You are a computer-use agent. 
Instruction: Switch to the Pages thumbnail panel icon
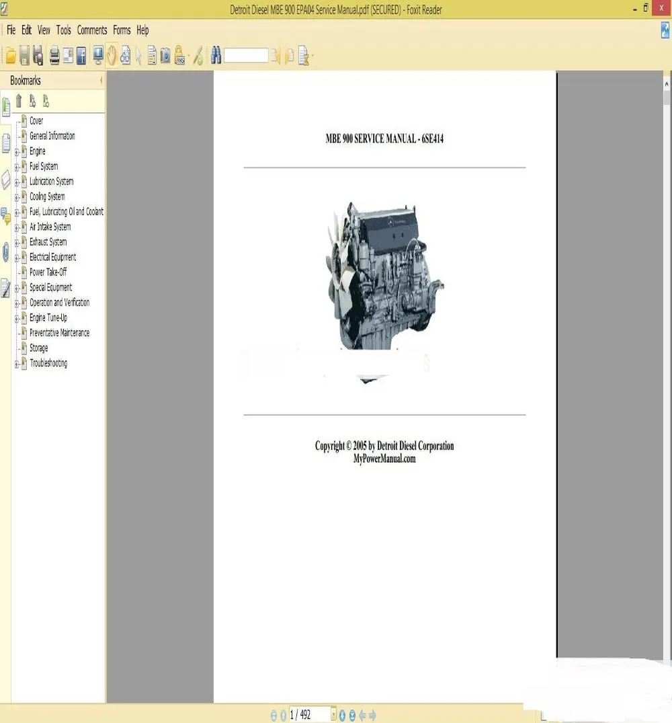(x=7, y=141)
